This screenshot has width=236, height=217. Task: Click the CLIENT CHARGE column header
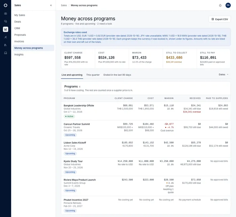(x=124, y=98)
